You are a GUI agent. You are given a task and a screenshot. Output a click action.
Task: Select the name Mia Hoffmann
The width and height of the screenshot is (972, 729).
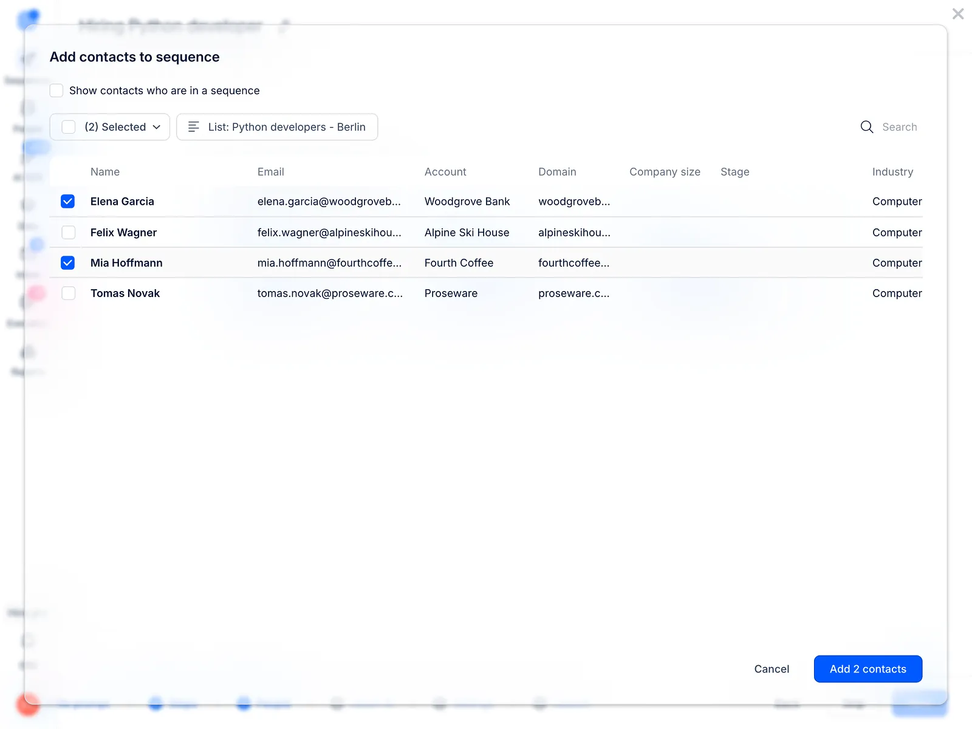point(126,263)
